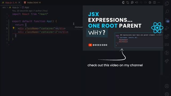Click 'JSX expressions must have one parent element' message

(138, 35)
